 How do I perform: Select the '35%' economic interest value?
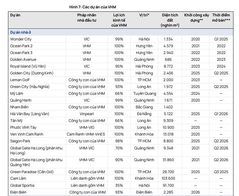(x=119, y=186)
